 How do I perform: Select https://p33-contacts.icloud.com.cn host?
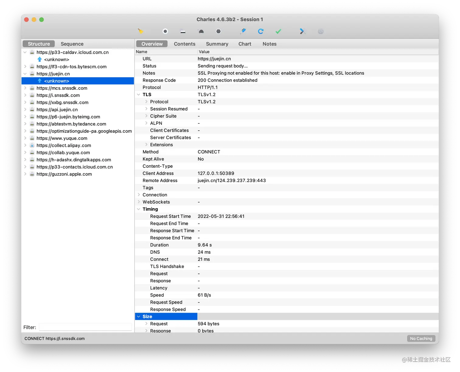coord(75,167)
